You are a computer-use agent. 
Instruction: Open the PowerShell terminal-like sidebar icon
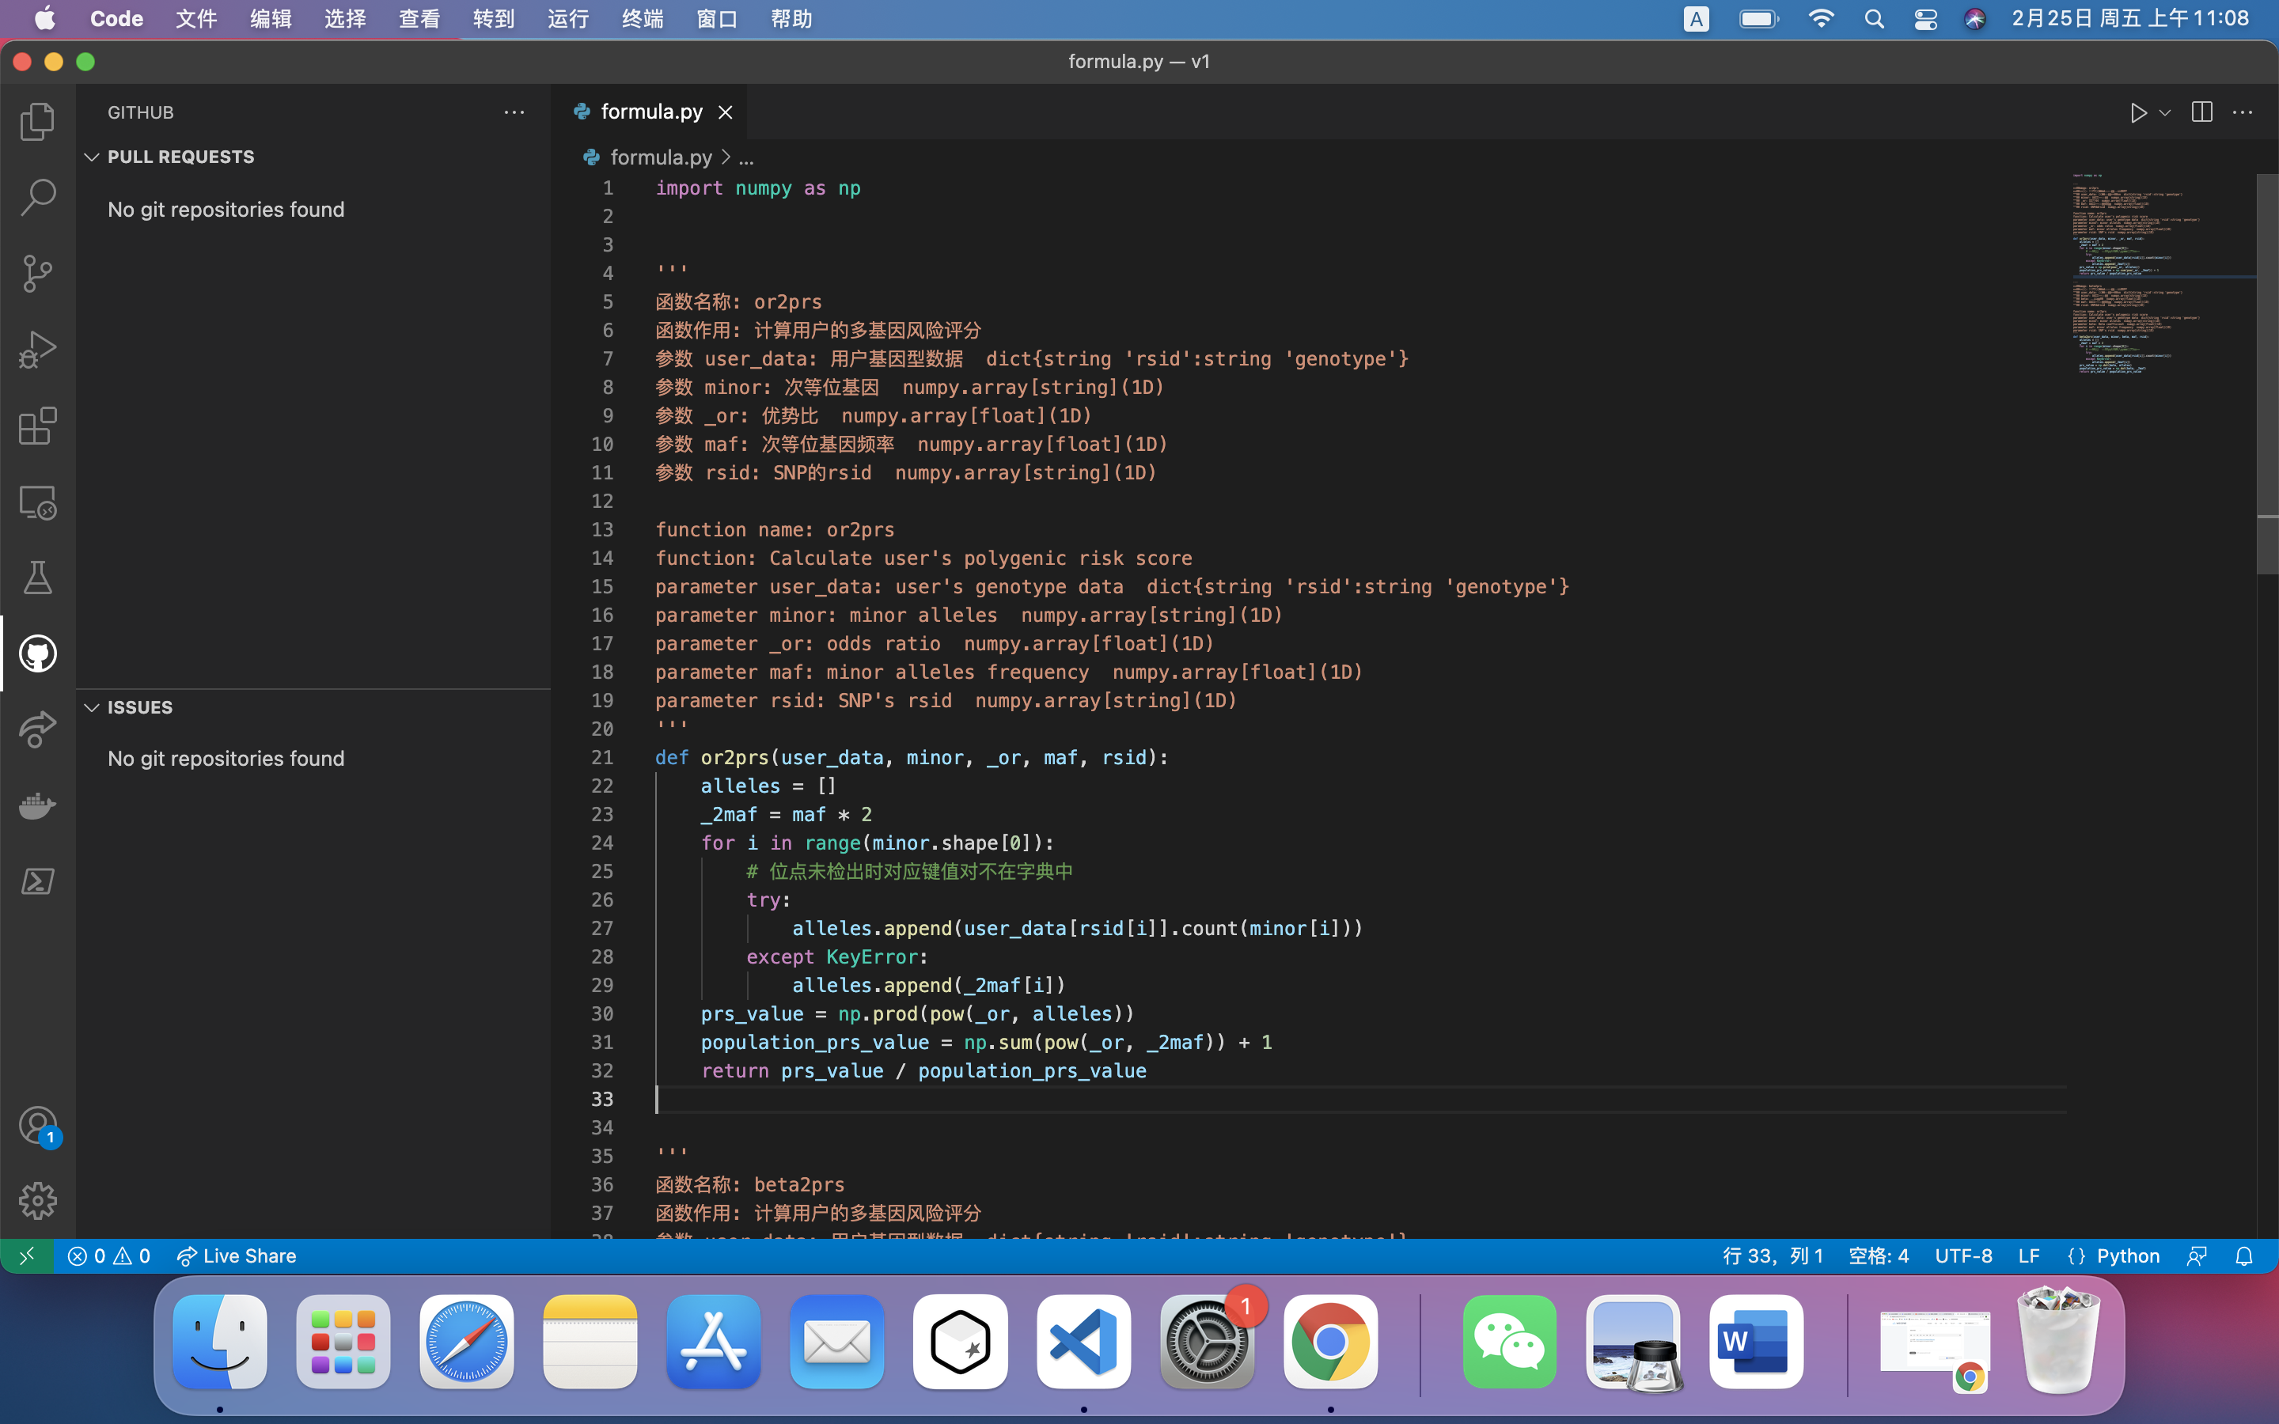click(38, 881)
